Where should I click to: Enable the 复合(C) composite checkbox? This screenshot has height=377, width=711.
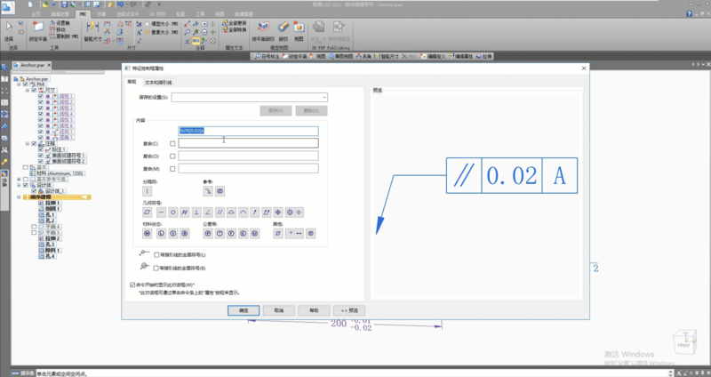click(x=171, y=143)
